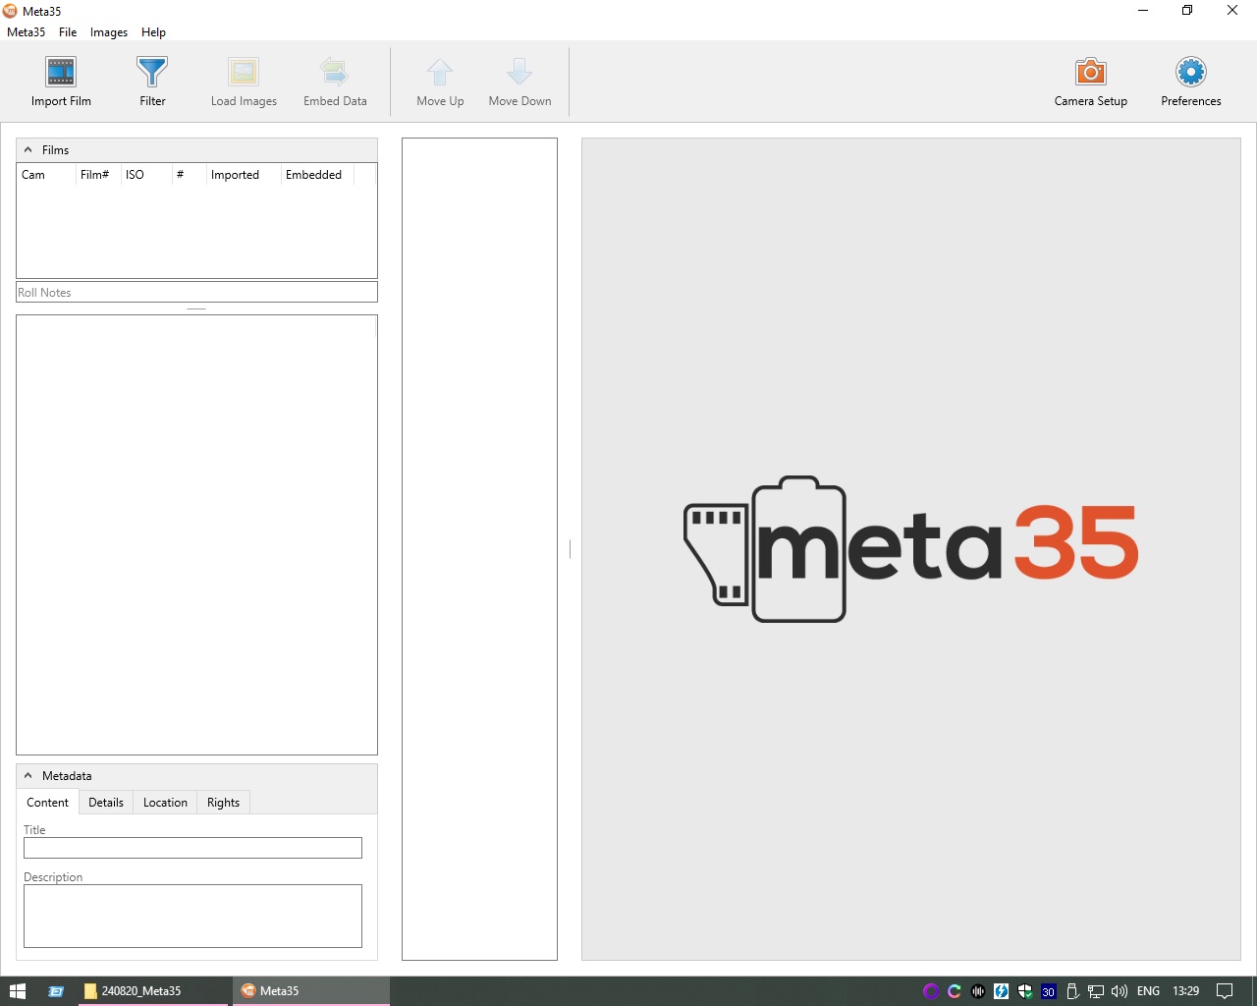This screenshot has height=1006, width=1257.
Task: Switch to the Details tab
Action: tap(106, 803)
